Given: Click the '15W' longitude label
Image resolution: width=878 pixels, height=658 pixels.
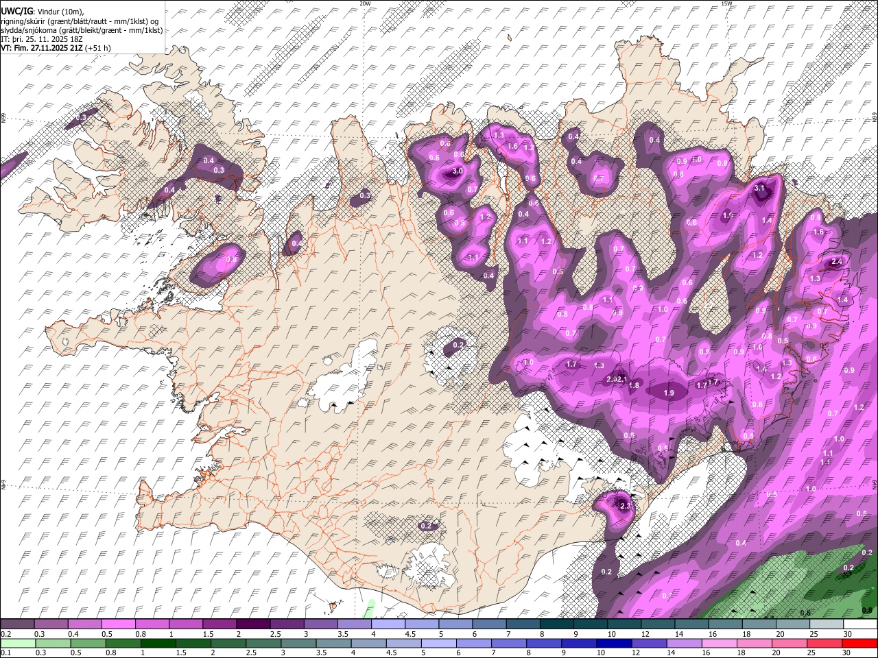Looking at the screenshot, I should [x=726, y=3].
